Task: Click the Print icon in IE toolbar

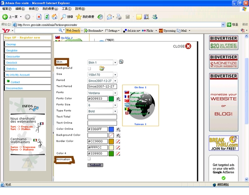Action: click(119, 17)
